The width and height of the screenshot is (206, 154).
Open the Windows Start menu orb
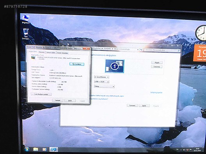pyautogui.click(x=27, y=149)
